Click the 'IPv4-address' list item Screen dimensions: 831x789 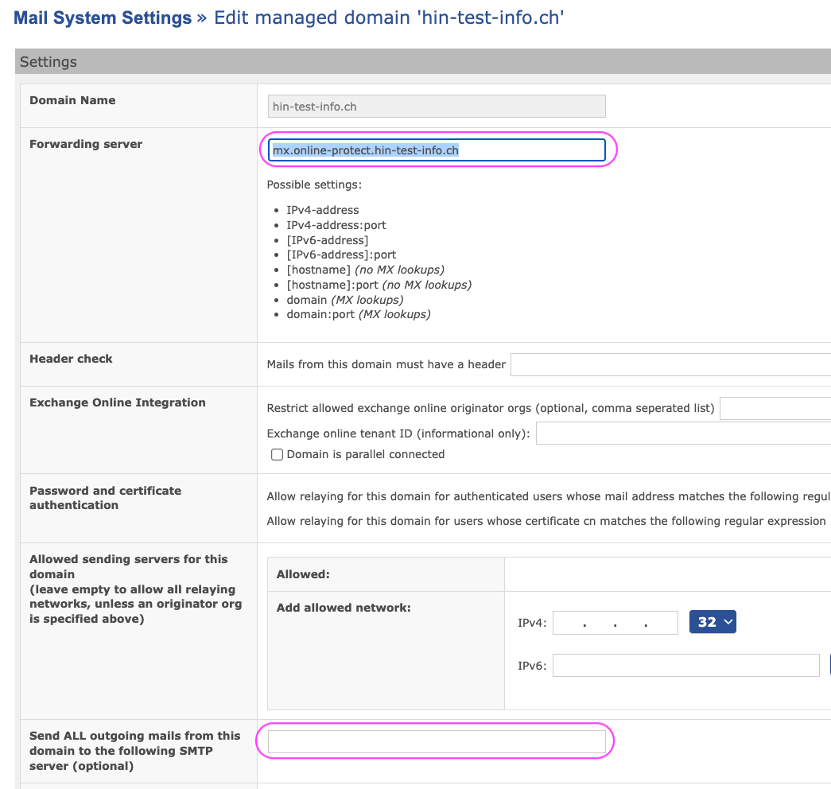pyautogui.click(x=323, y=210)
